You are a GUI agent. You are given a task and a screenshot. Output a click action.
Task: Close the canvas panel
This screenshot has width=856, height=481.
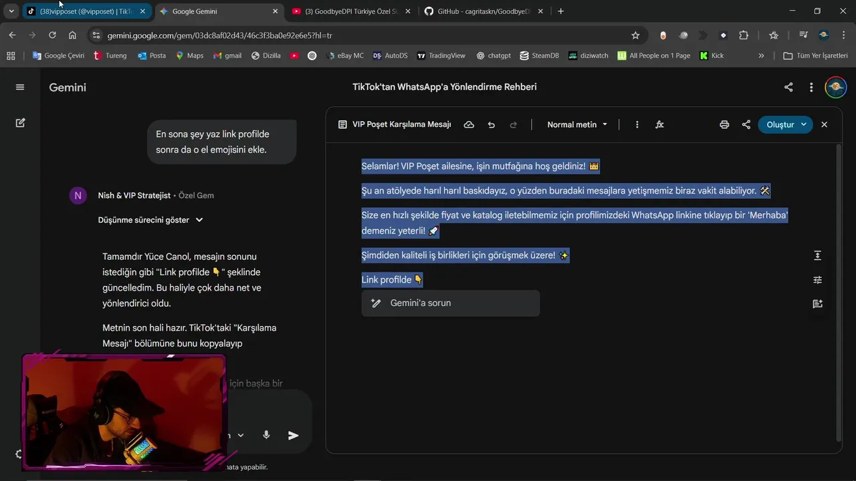(824, 124)
